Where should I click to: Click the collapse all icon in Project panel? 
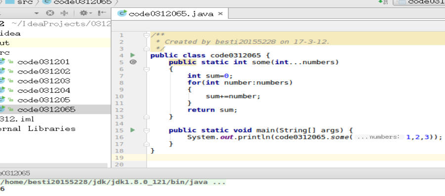(x=64, y=13)
